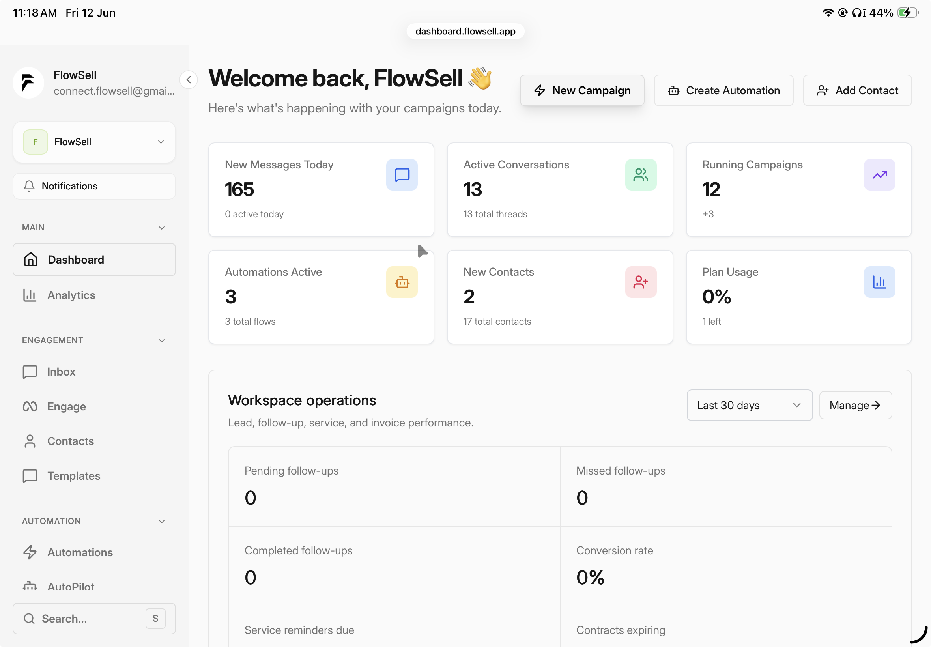The height and width of the screenshot is (647, 931).
Task: Navigate to Engage
Action: 94,406
